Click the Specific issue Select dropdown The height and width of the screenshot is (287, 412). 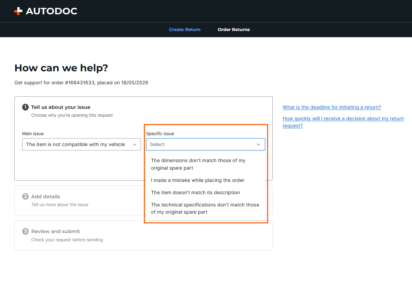(x=205, y=144)
